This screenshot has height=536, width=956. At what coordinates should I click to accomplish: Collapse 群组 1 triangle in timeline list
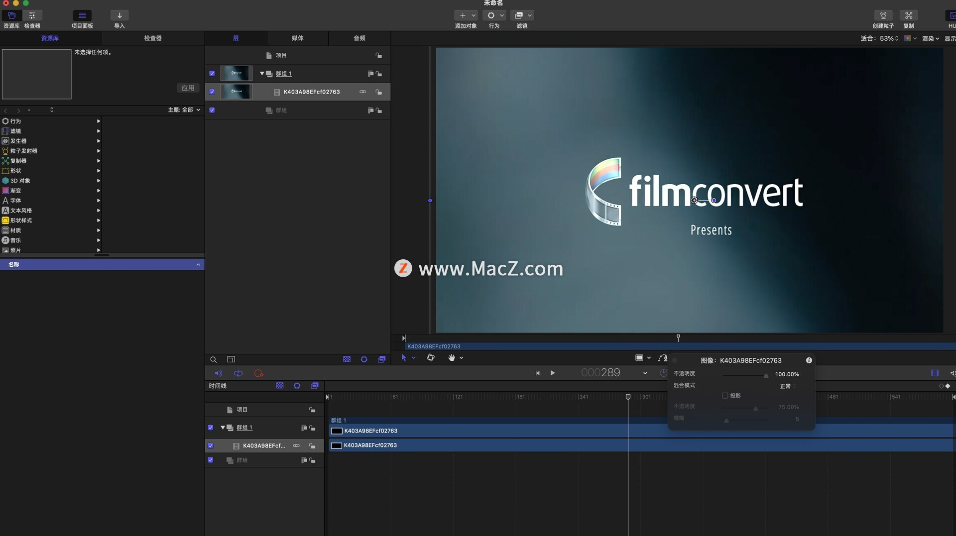[223, 428]
